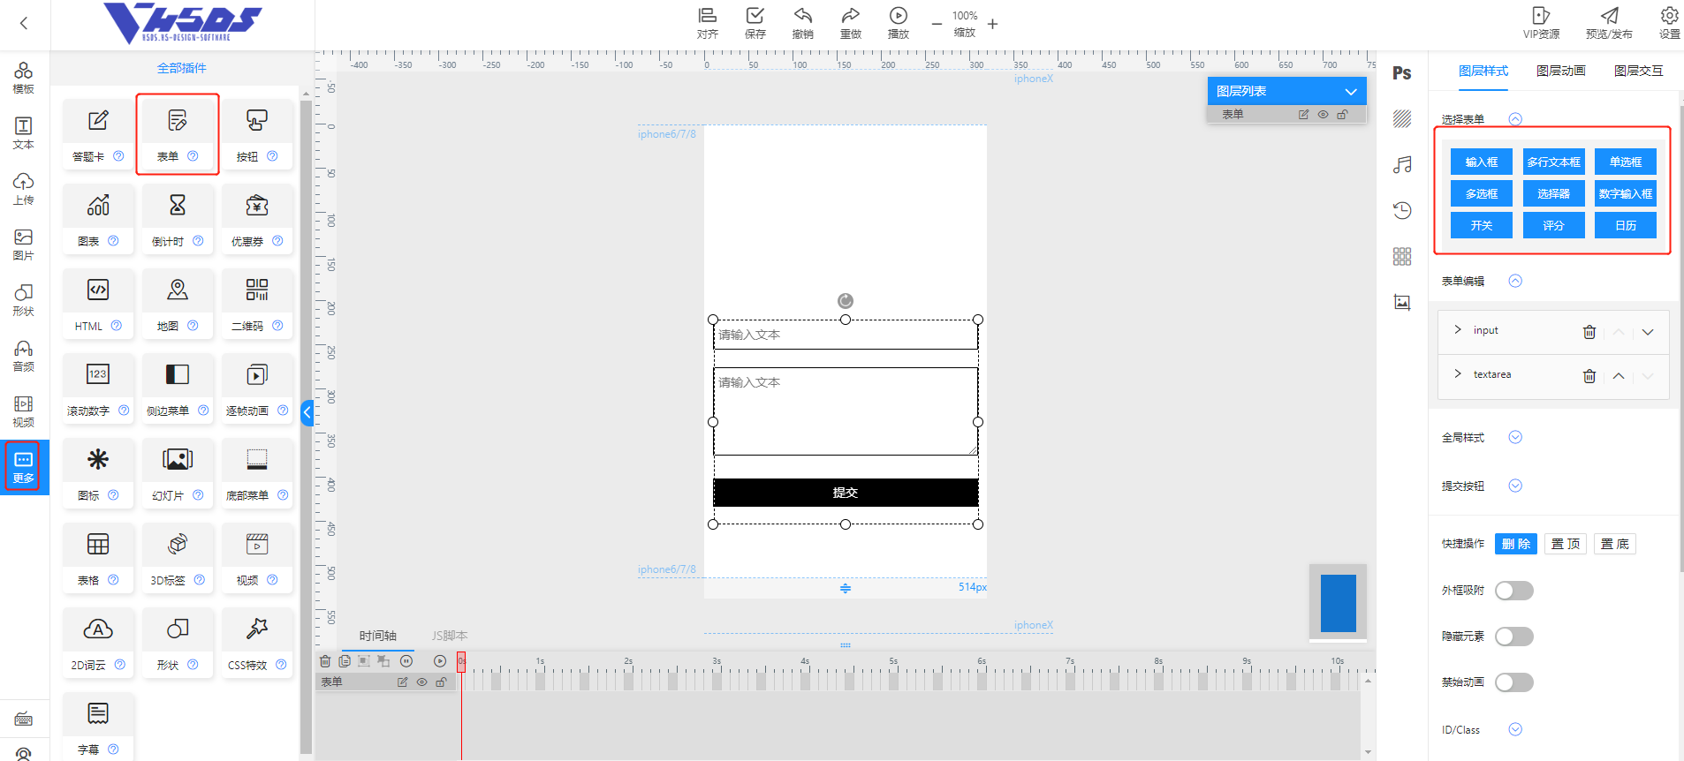Add the CSS特效 effects plugin
This screenshot has height=761, width=1684.
[x=257, y=644]
